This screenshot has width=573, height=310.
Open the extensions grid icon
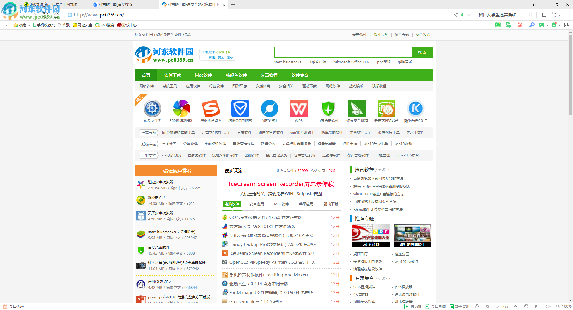566,25
